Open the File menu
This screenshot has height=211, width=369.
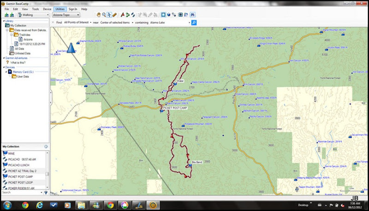click(x=7, y=9)
